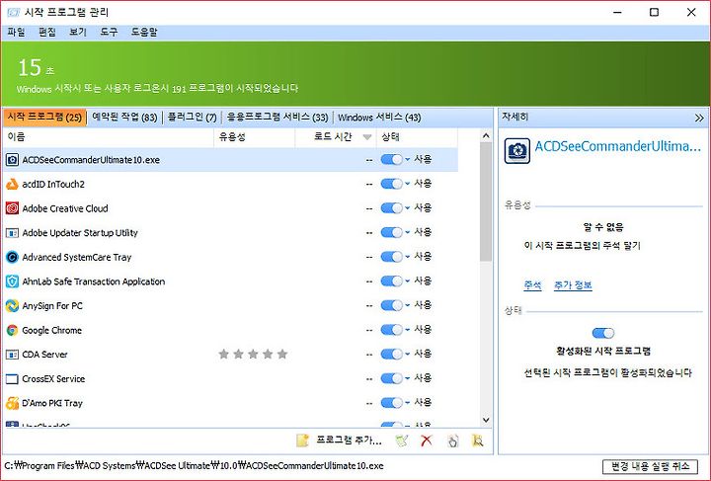Screen dimensions: 711x481
Task: Click the red X delete icon
Action: [427, 441]
